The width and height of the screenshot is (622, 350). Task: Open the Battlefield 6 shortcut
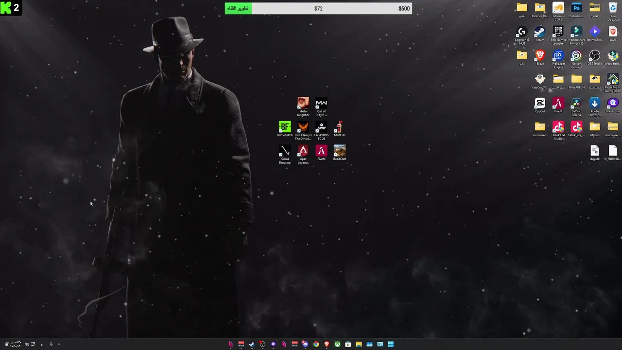[285, 129]
